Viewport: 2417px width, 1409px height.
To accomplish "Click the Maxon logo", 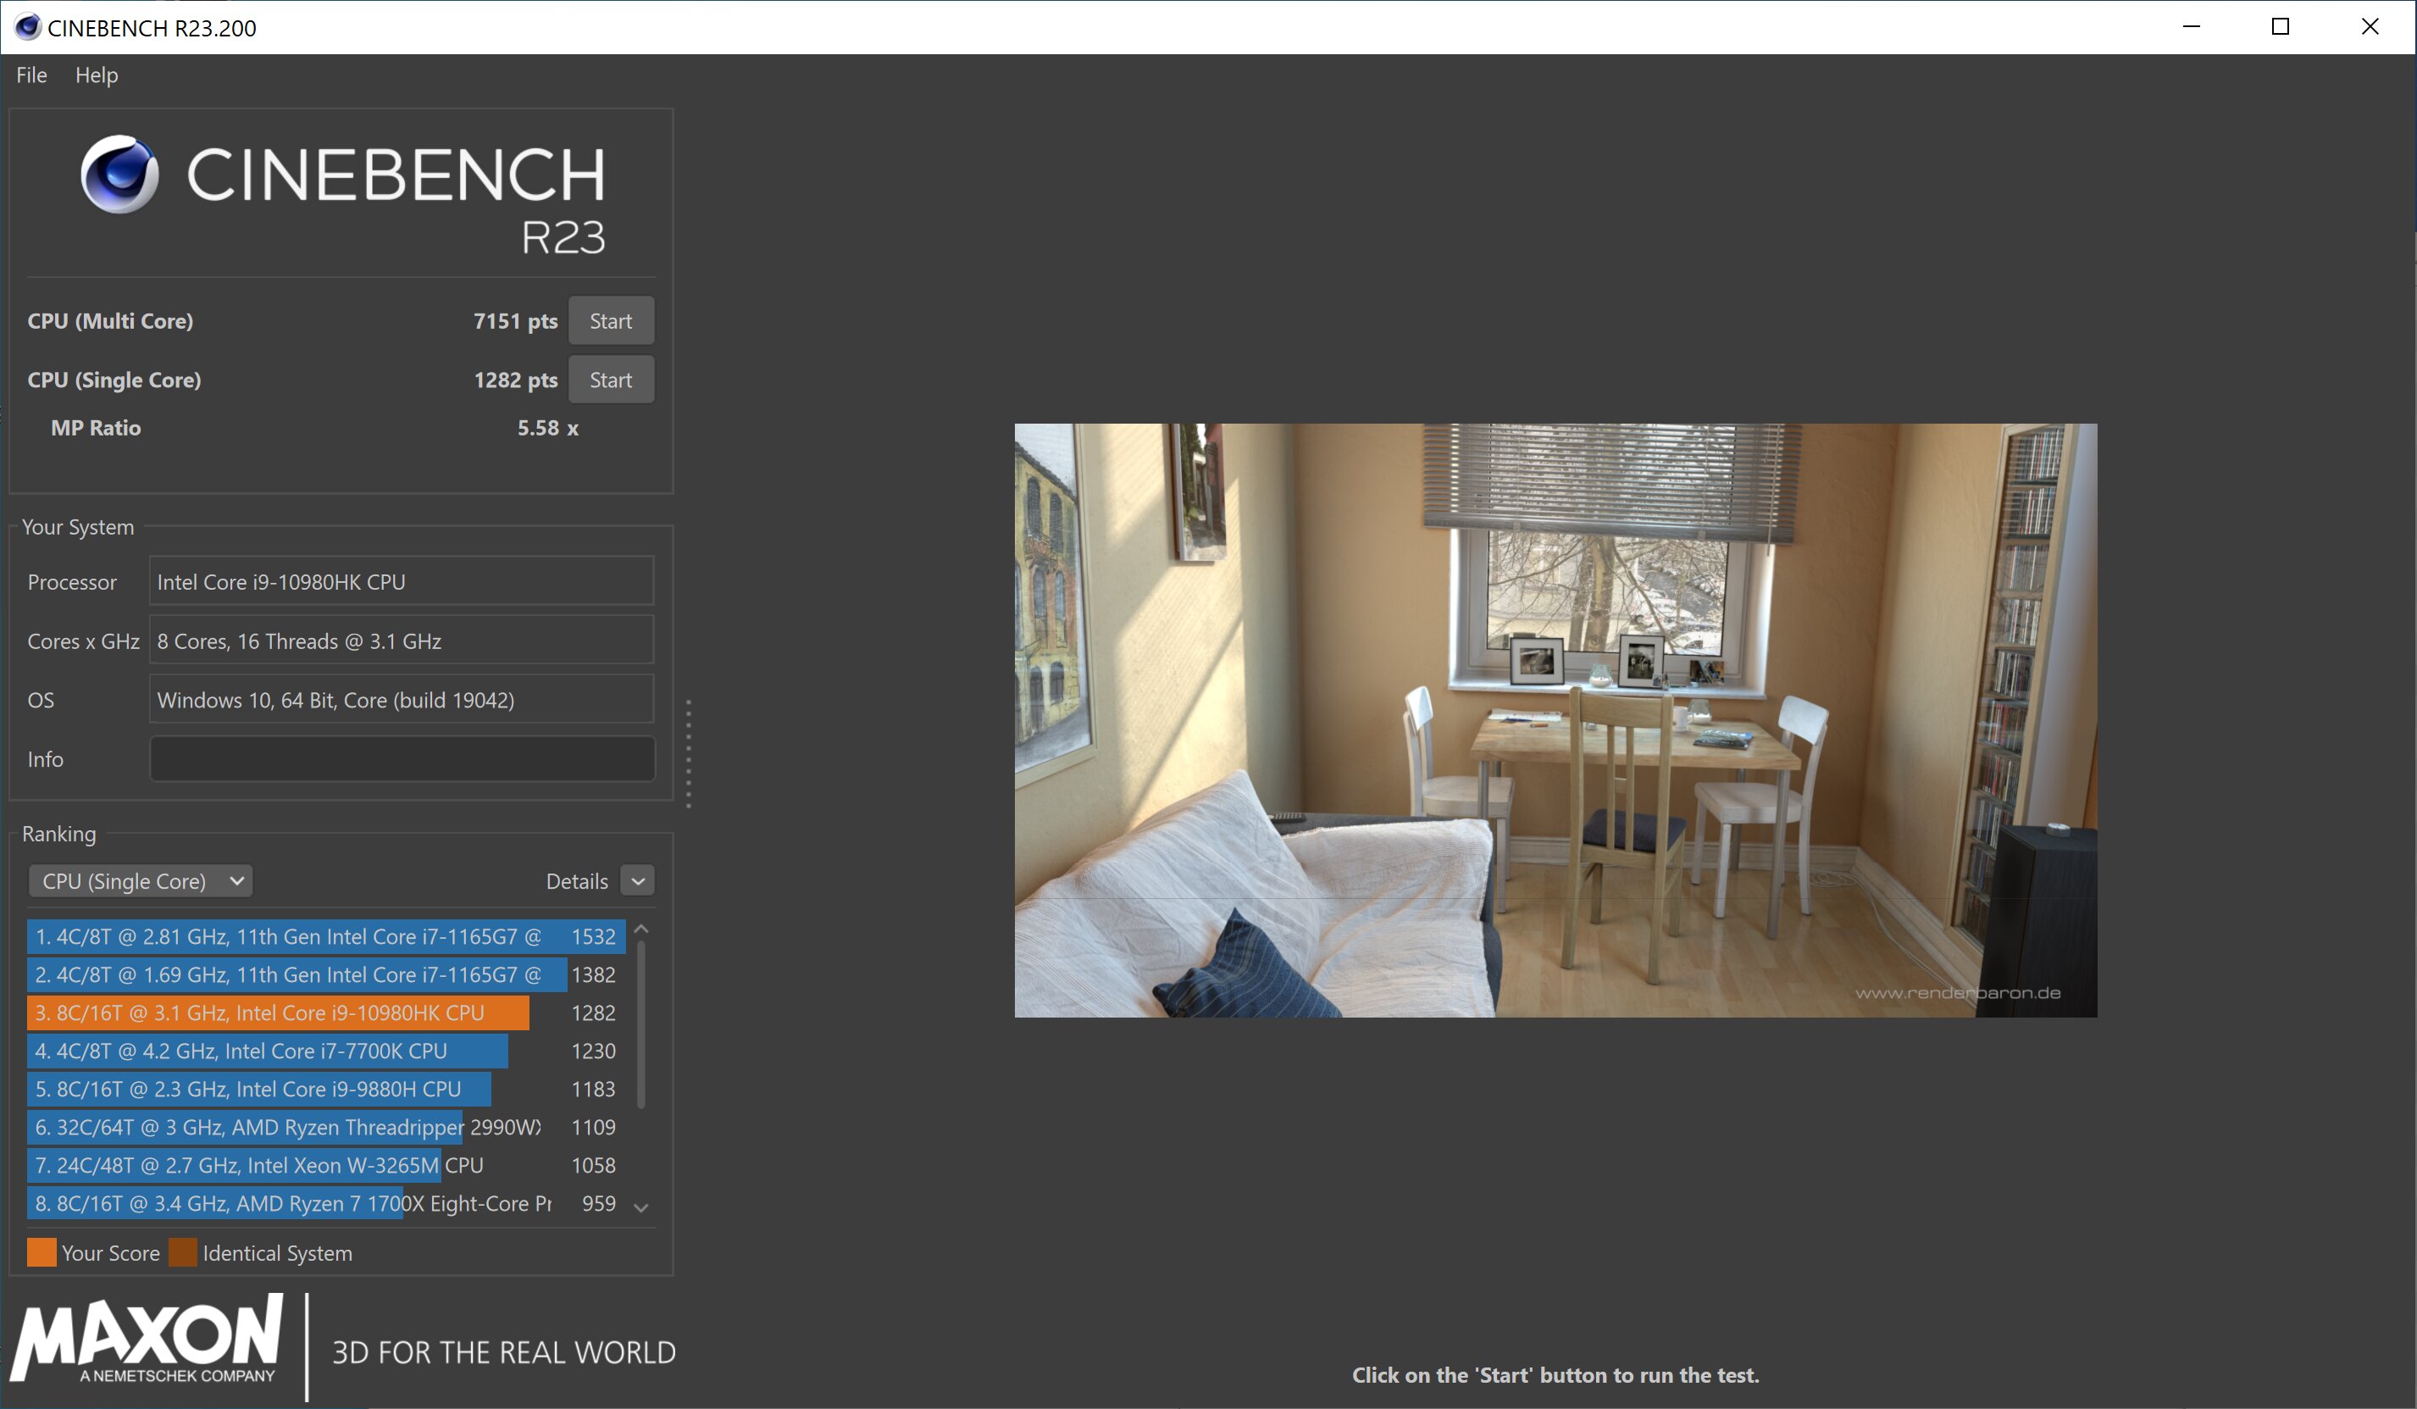I will (x=147, y=1340).
